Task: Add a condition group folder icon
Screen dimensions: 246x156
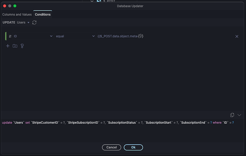Action: (15, 46)
